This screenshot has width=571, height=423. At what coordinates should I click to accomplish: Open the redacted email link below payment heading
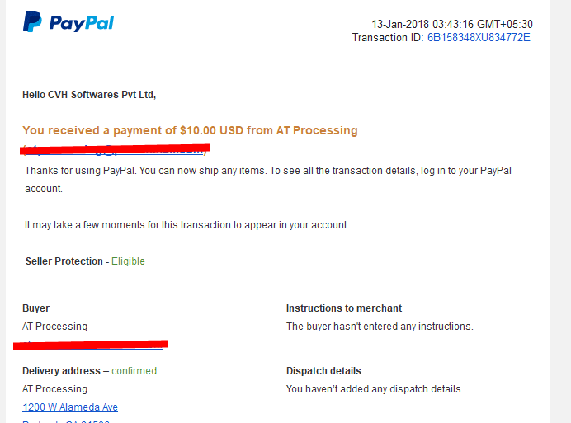(115, 149)
